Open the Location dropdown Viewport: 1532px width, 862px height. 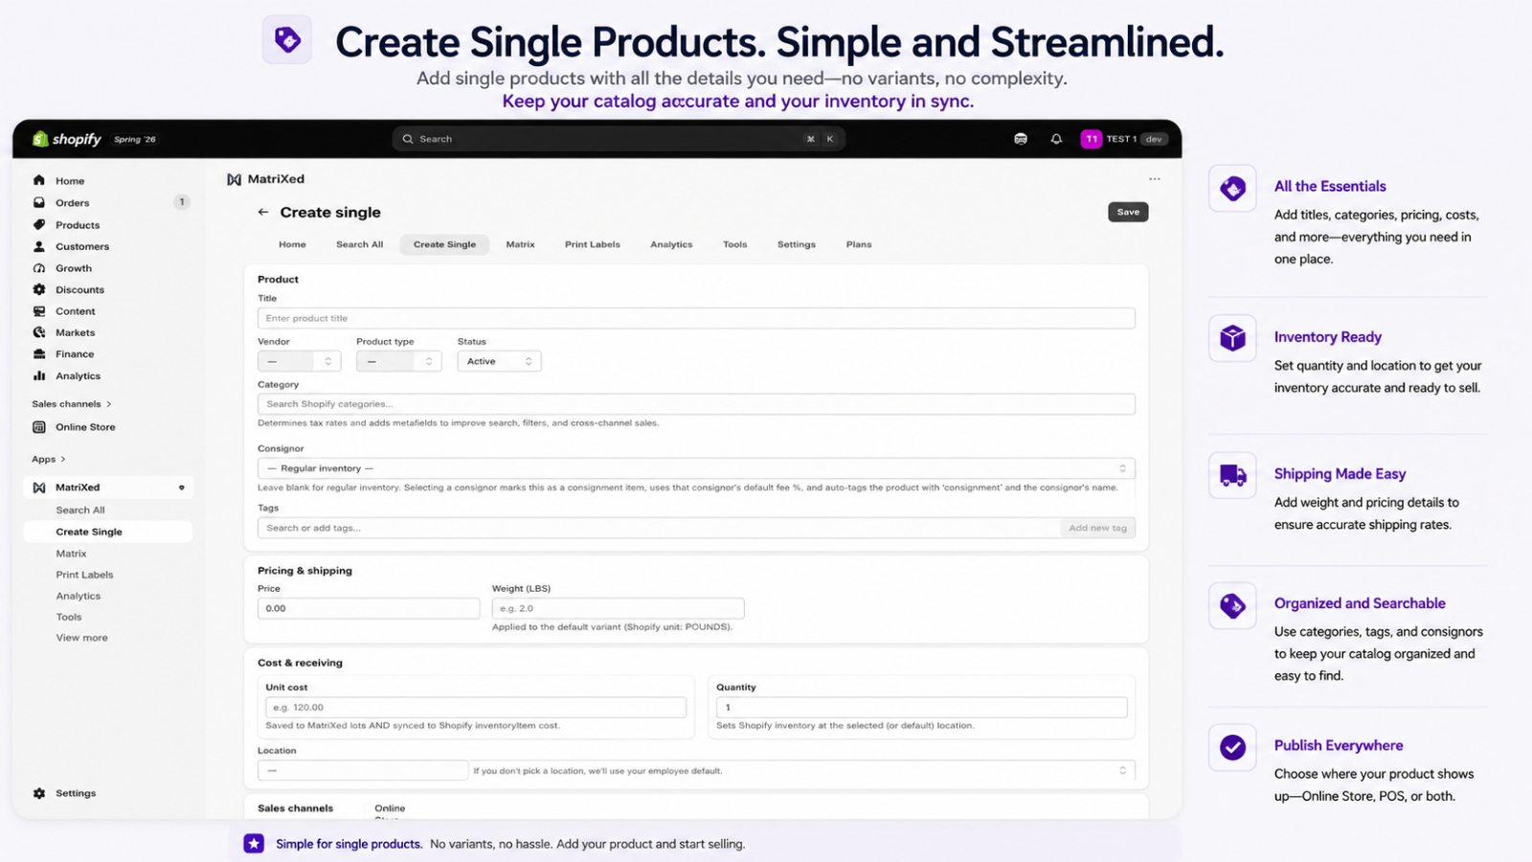click(x=696, y=770)
